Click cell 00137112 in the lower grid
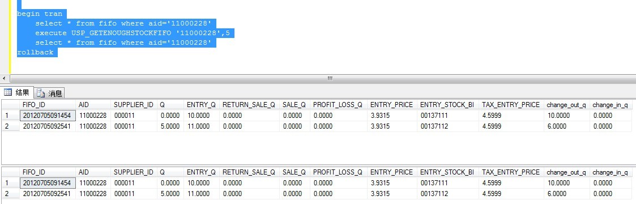The width and height of the screenshot is (636, 204). [447, 193]
